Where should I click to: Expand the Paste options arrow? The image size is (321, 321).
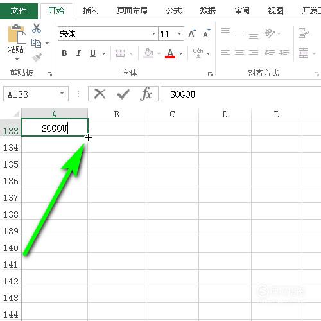[x=17, y=59]
